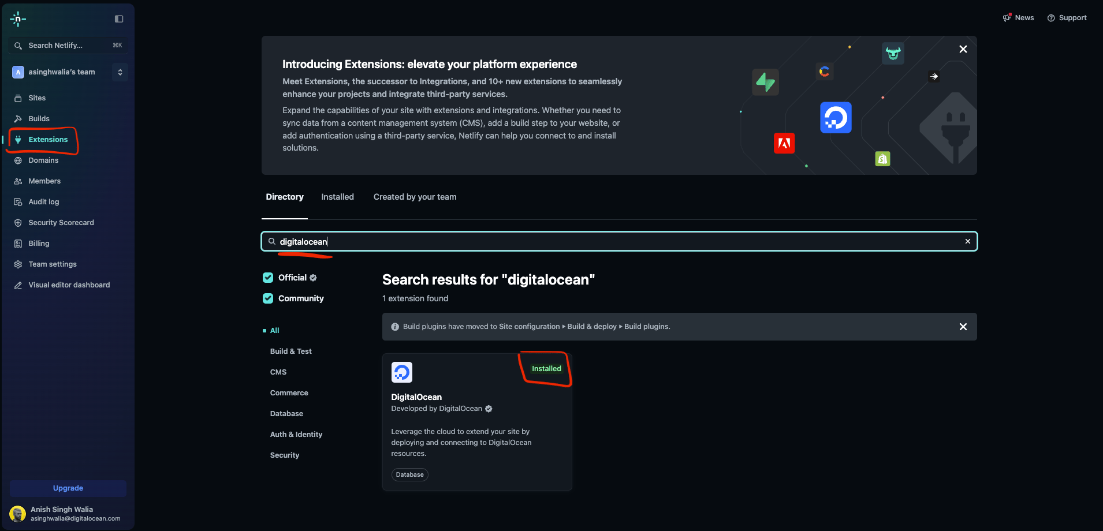Filter by Security category
The width and height of the screenshot is (1103, 531).
click(285, 455)
